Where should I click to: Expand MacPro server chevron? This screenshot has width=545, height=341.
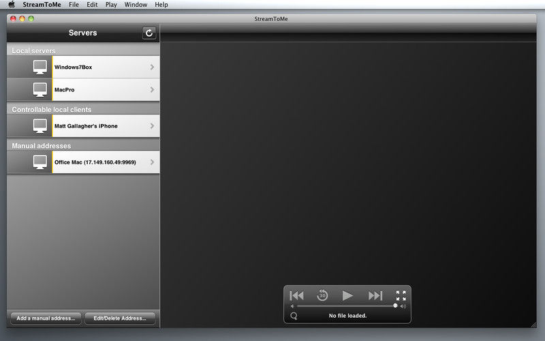(152, 89)
